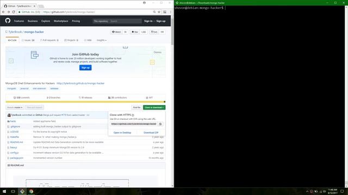Focus the GitHub repository search field
Screen dimensions: 348x195
pos(126,21)
